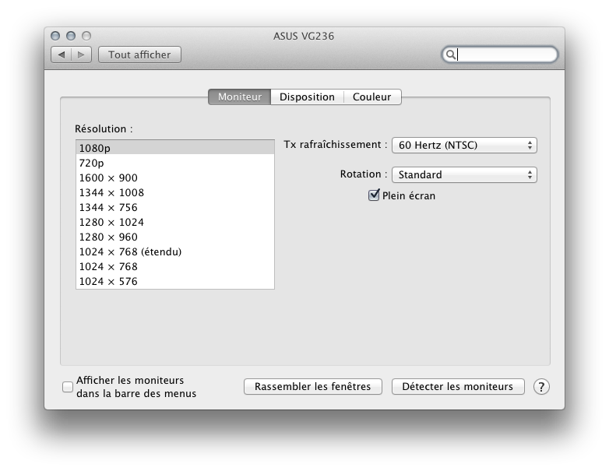Click Détecter les moniteurs button
The height and width of the screenshot is (471, 609).
pos(458,387)
